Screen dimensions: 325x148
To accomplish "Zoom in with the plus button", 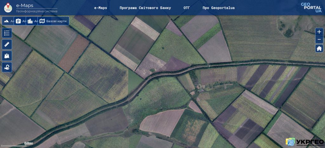I will (x=319, y=32).
